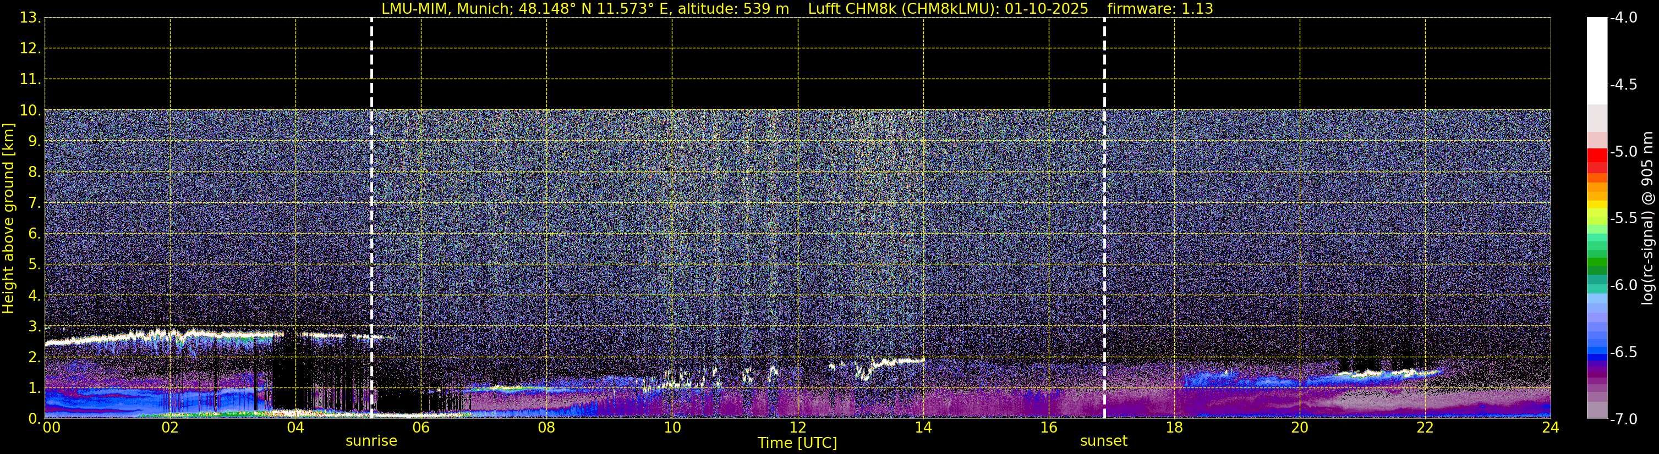
Task: Click the 'log(rc-signal) @ 905 nm' colorbar label
Action: (1647, 218)
